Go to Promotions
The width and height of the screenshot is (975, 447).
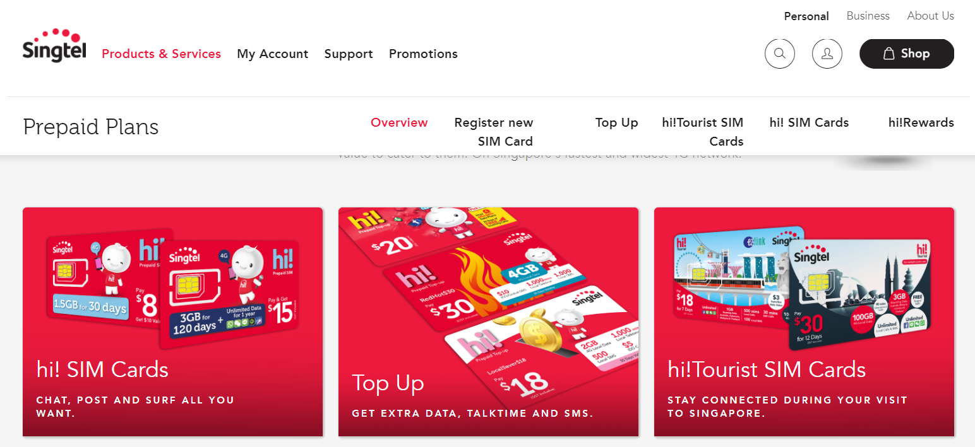(423, 54)
